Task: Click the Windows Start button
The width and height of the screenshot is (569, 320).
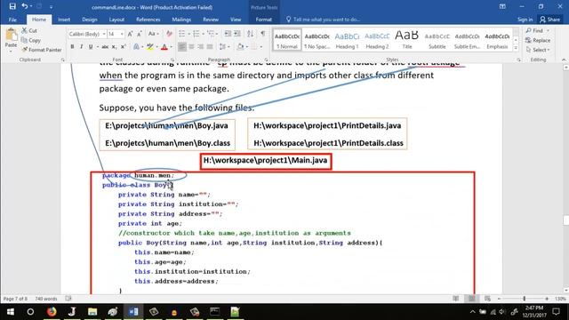Action: pyautogui.click(x=11, y=312)
